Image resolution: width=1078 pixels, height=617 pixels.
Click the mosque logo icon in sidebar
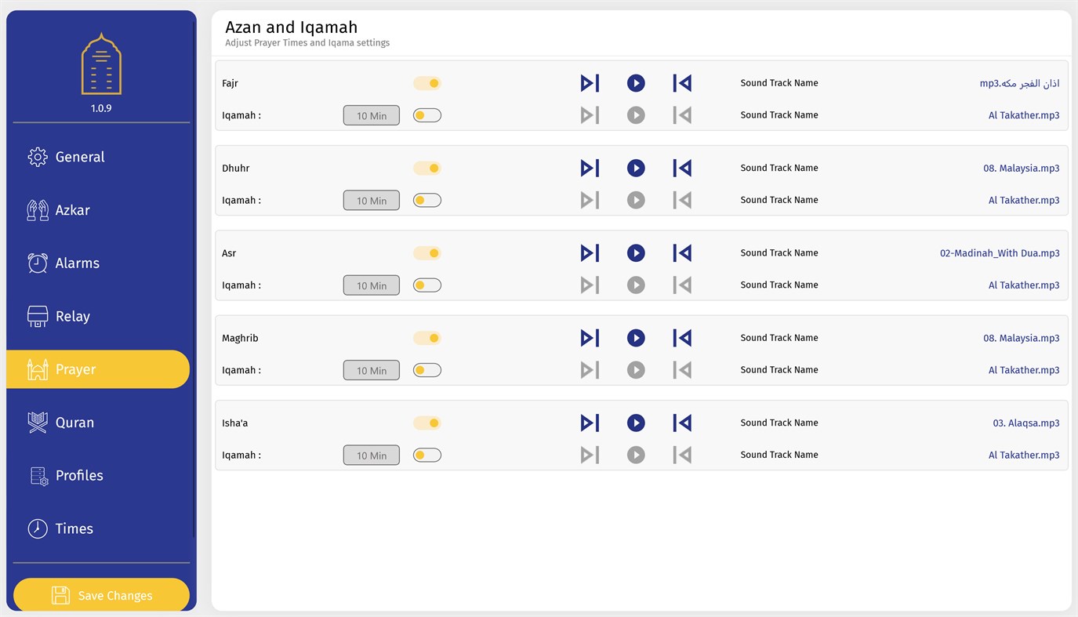tap(101, 64)
